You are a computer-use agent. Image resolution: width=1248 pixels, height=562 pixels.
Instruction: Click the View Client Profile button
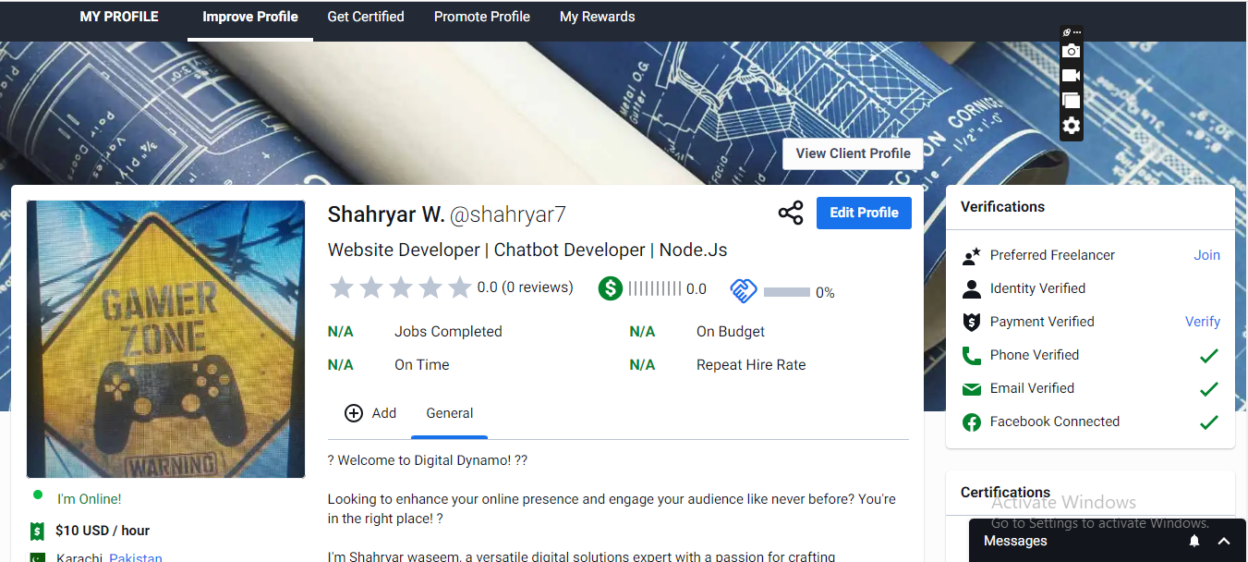coord(853,153)
